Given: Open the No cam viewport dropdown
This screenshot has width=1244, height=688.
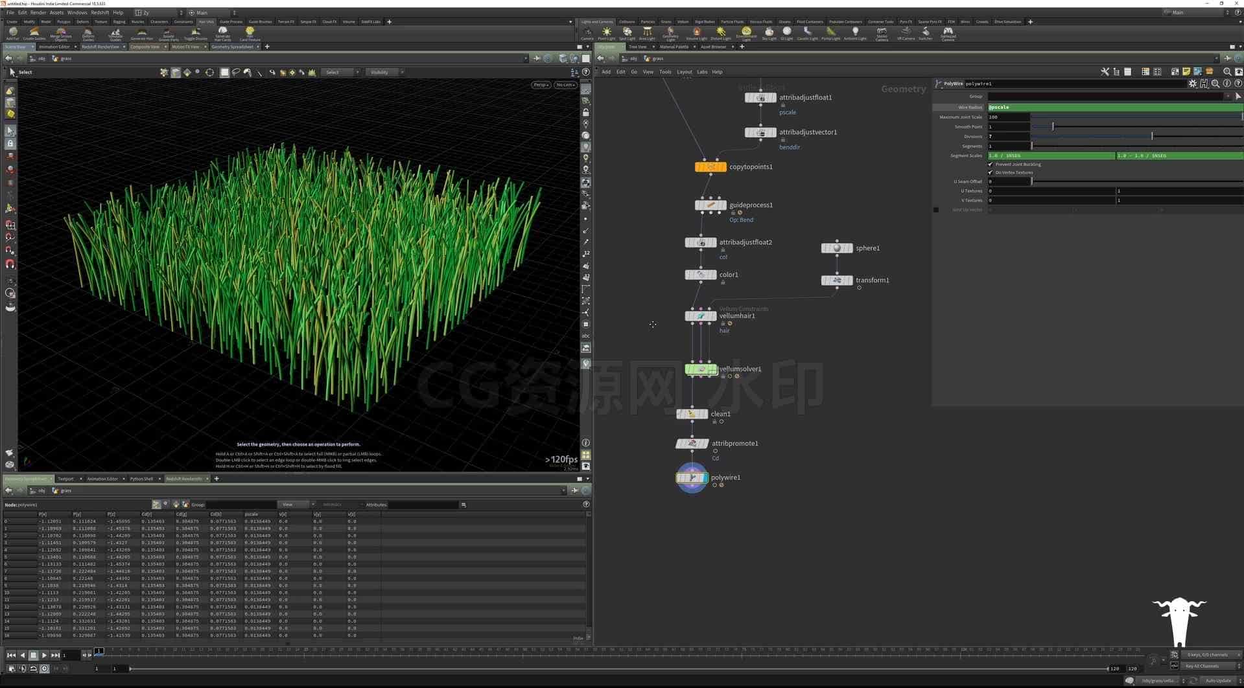Looking at the screenshot, I should [x=565, y=85].
